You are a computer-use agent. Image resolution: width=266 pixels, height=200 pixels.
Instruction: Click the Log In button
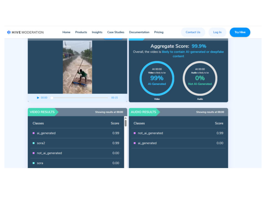point(217,32)
